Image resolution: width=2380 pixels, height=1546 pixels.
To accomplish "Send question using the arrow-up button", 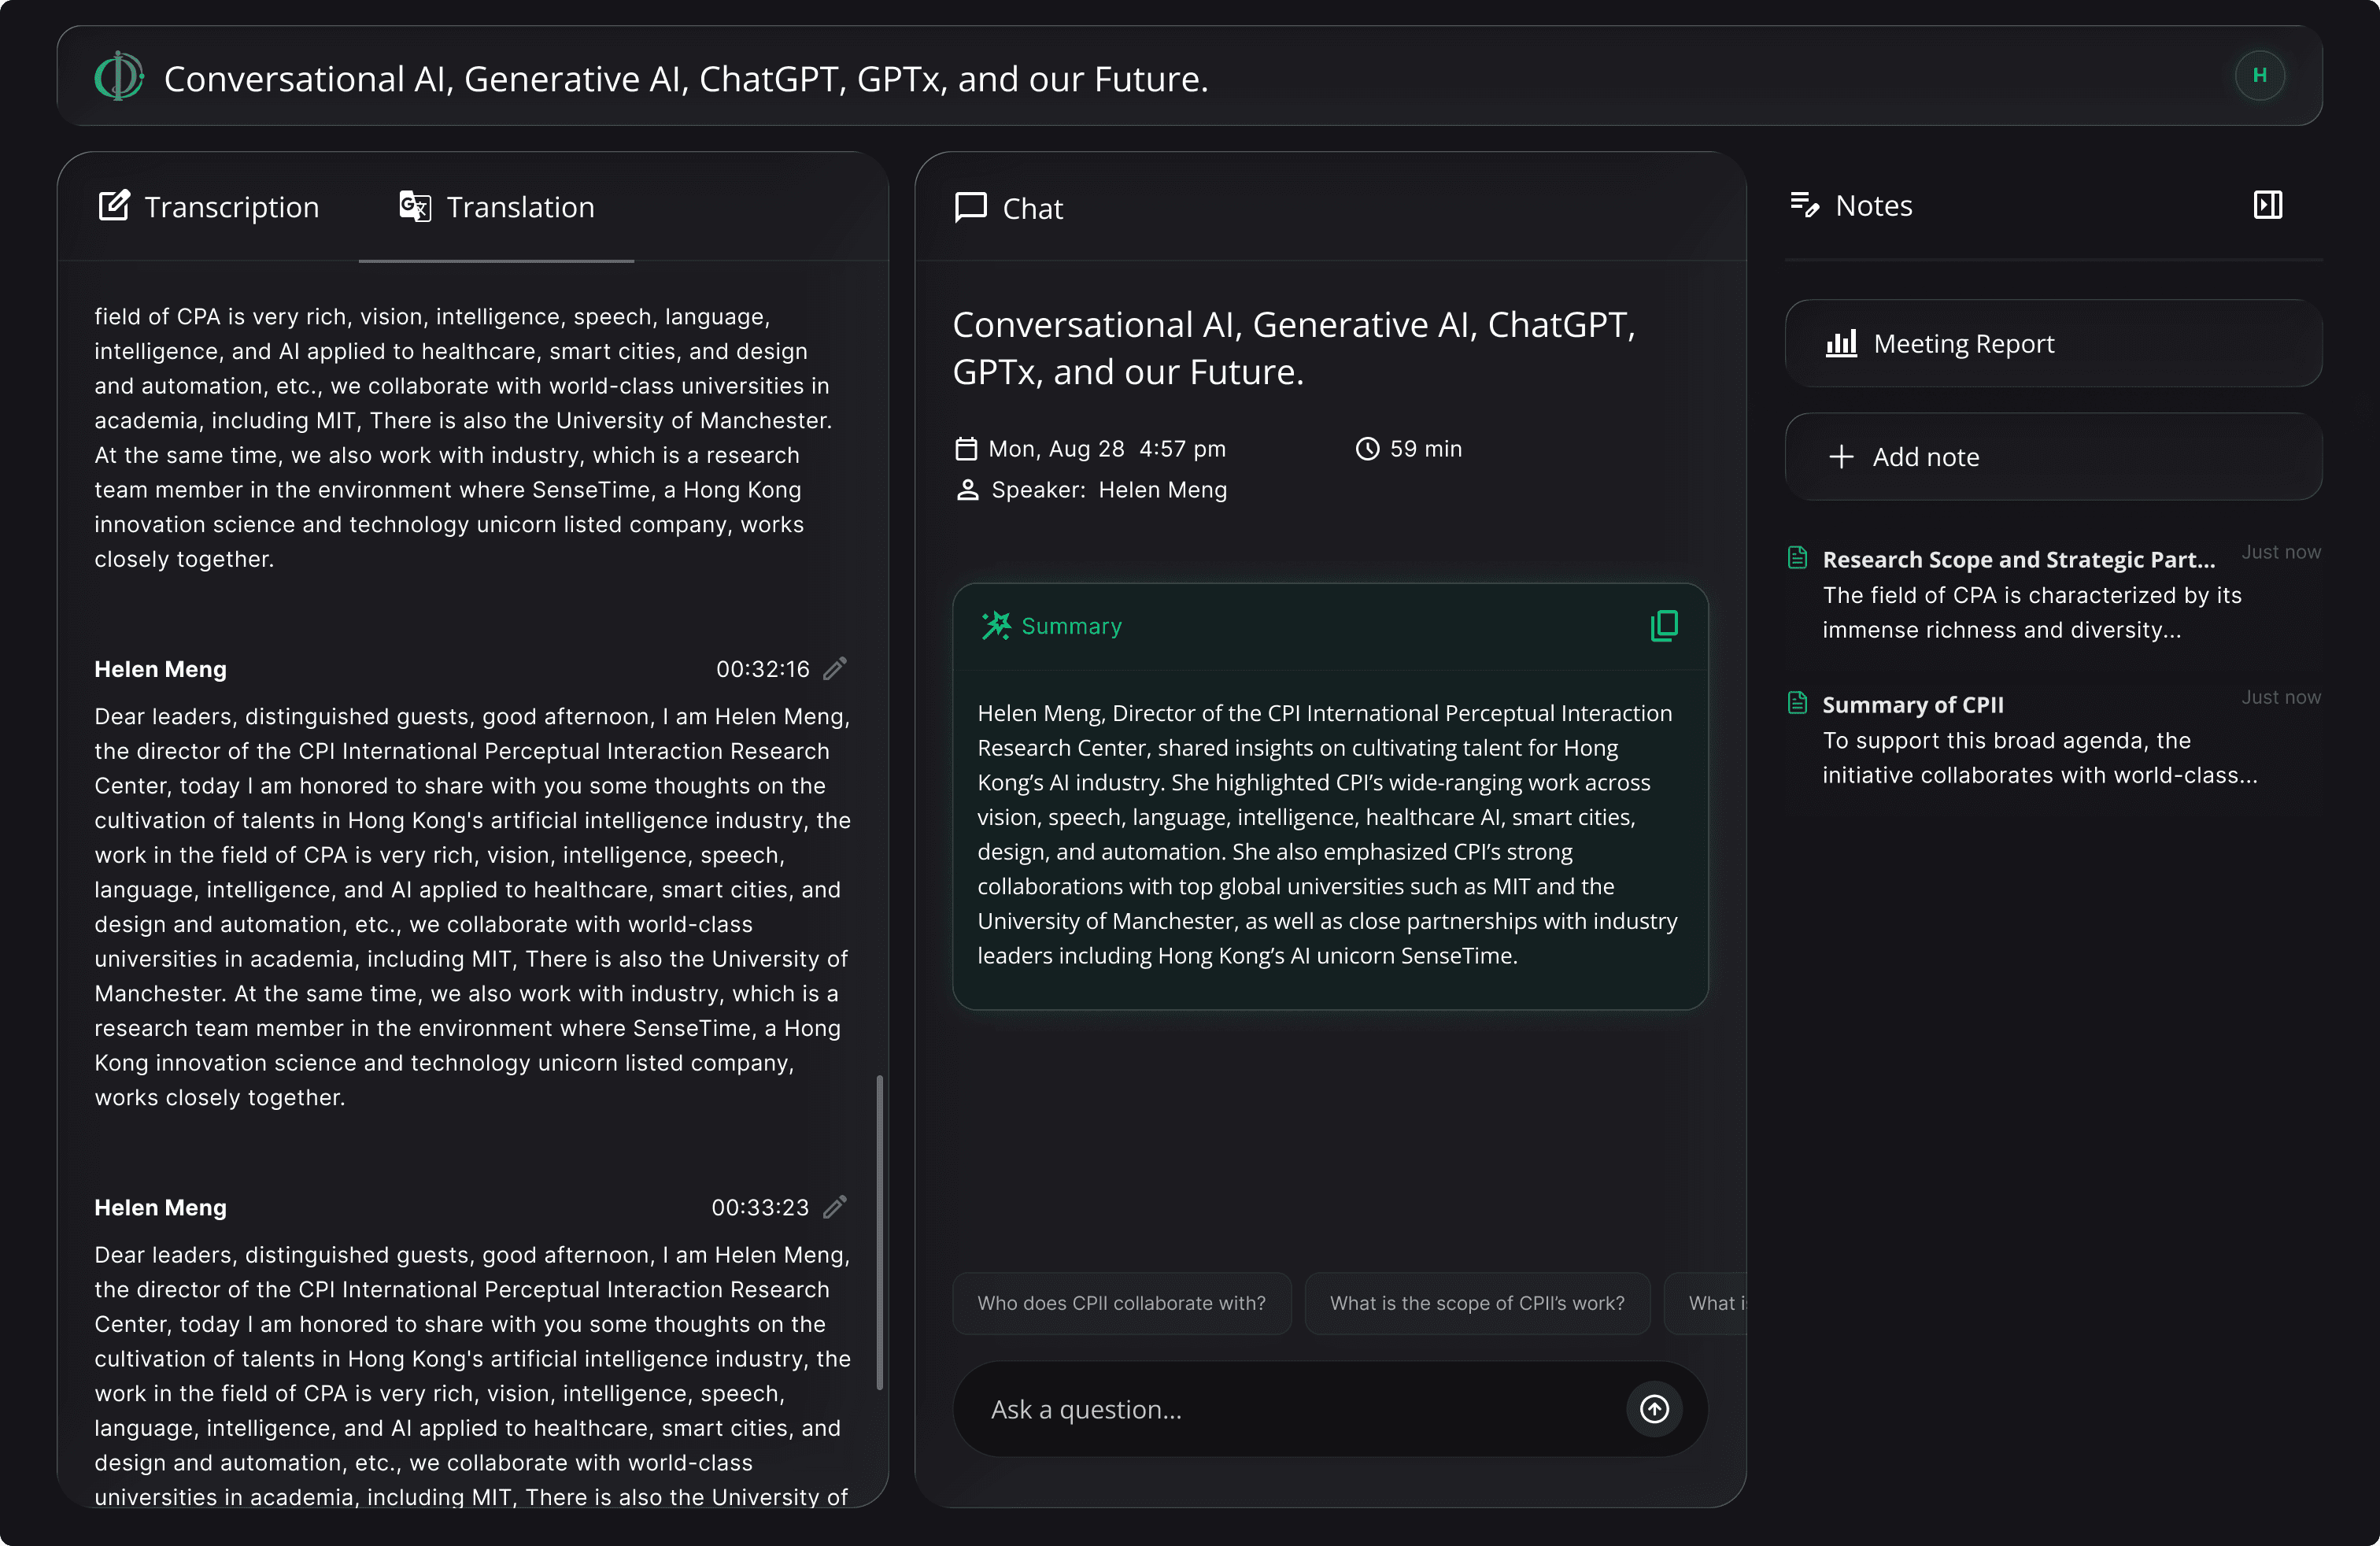I will tap(1654, 1409).
